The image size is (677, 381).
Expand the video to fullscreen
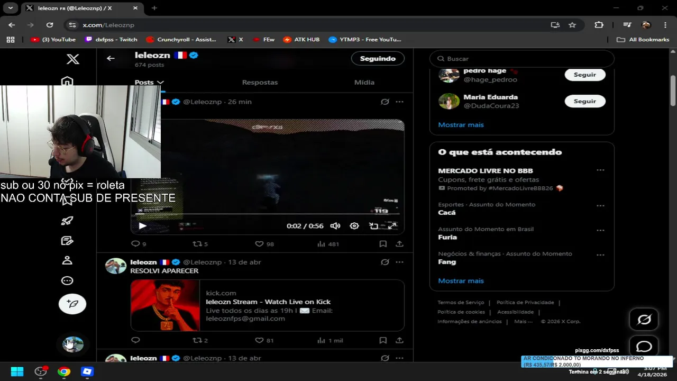click(392, 226)
